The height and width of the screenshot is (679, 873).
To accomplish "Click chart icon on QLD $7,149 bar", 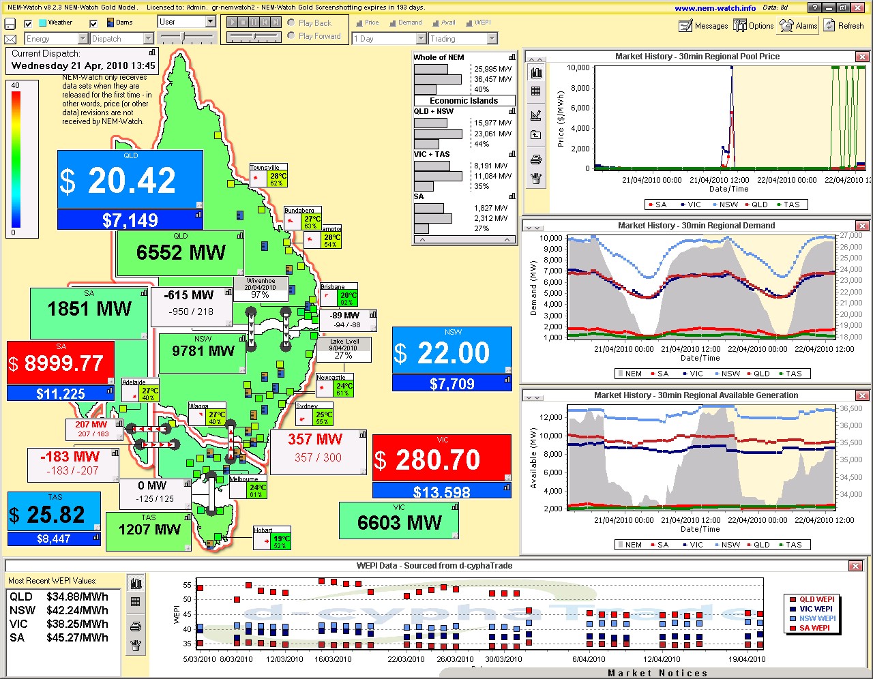I will tap(198, 214).
